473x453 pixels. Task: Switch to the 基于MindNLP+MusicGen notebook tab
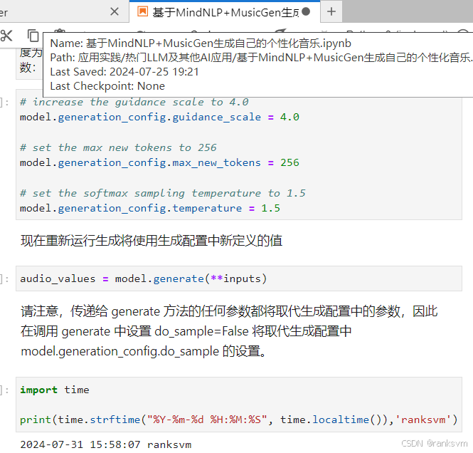coord(225,12)
